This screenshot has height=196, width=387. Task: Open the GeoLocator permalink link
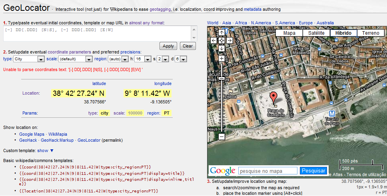click(89, 140)
